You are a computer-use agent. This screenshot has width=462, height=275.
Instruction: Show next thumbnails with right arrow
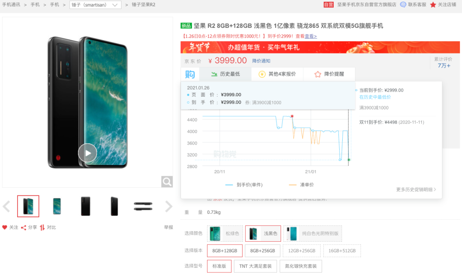169,207
